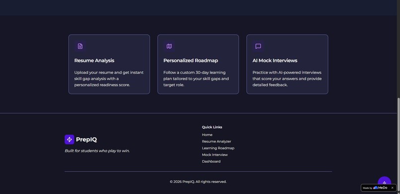Click 'Follow a custom 30-day learning' description

tap(196, 79)
